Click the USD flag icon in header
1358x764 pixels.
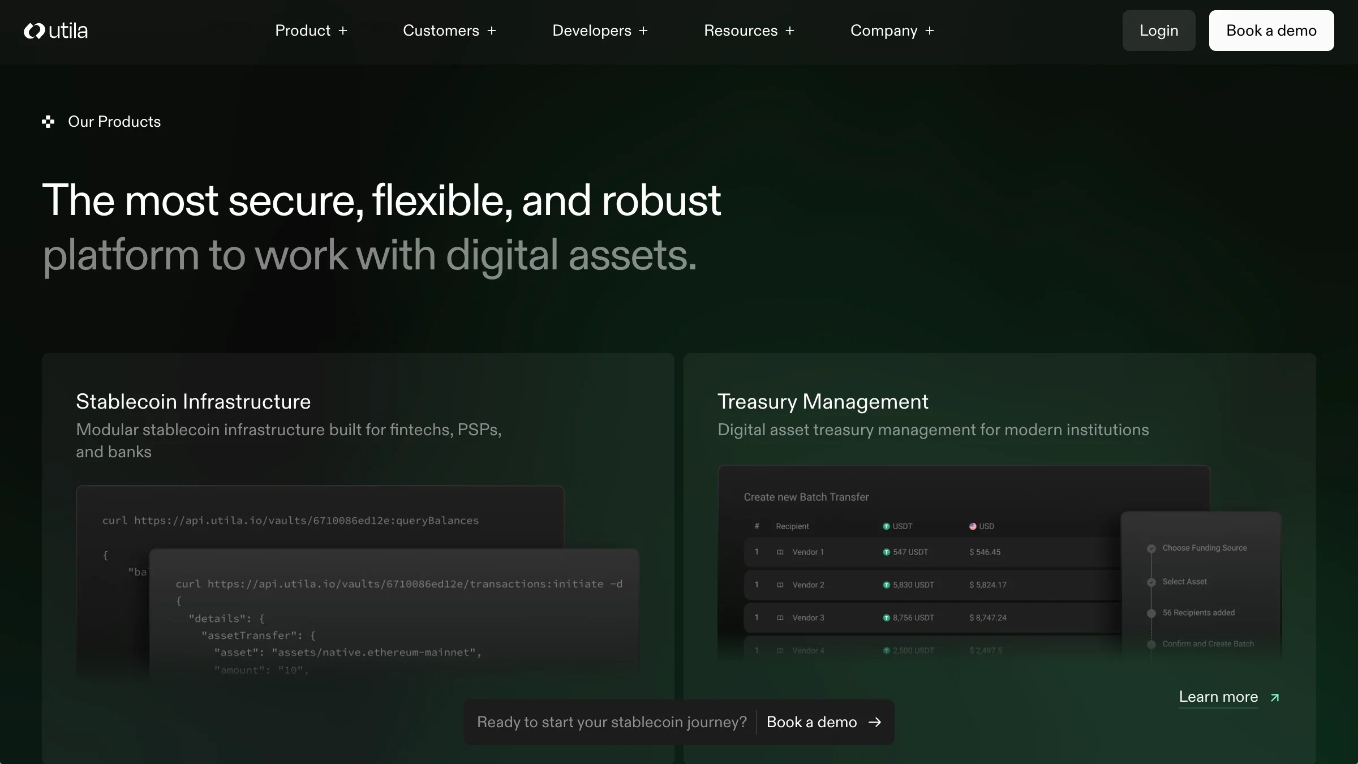(973, 526)
